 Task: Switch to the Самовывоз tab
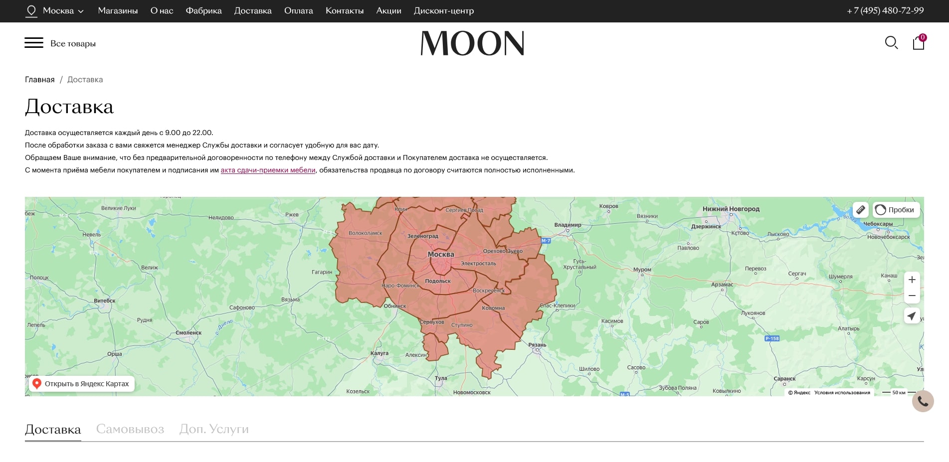pyautogui.click(x=130, y=429)
